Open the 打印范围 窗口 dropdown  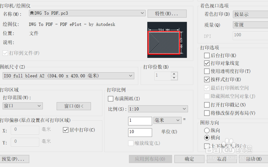(23, 106)
